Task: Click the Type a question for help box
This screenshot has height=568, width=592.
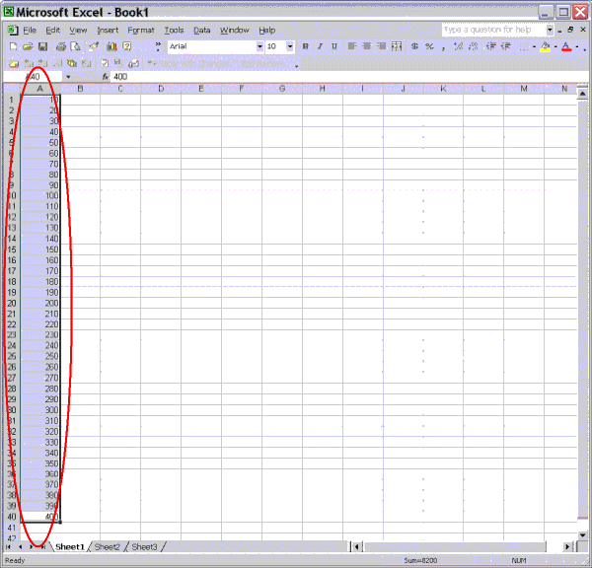Action: 491,30
